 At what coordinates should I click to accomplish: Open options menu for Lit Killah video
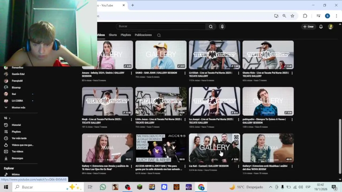[238, 73]
